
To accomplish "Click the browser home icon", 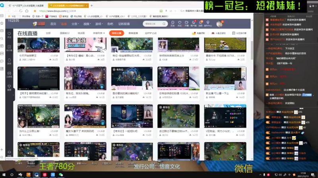I will [27, 11].
